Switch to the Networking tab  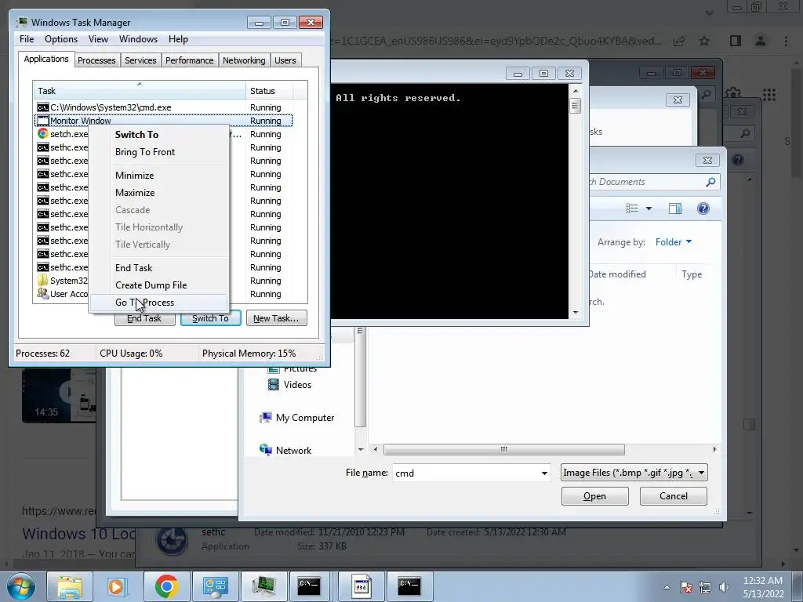244,60
